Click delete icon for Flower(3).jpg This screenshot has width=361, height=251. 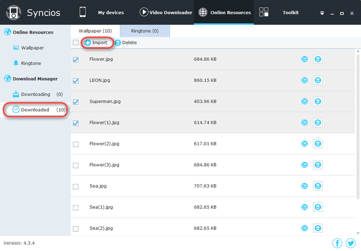tap(318, 165)
